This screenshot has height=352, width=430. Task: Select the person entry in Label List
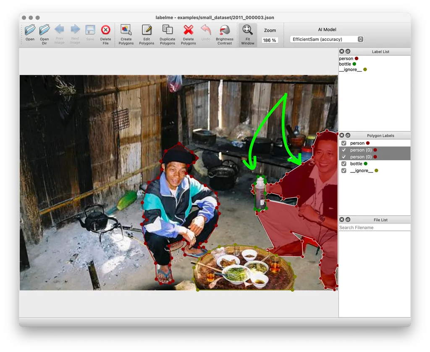tap(346, 58)
